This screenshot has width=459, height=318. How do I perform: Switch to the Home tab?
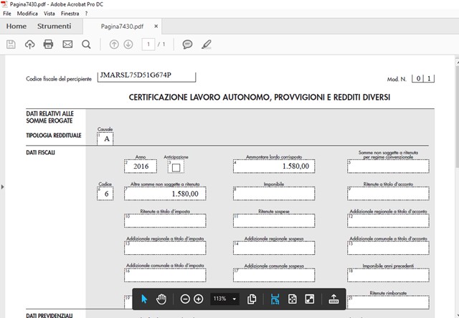pos(16,26)
